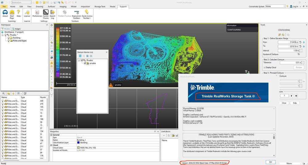308x165 pixels.
Task: Toggle Prueba checkbox in Station Marker List
Action: [82, 60]
